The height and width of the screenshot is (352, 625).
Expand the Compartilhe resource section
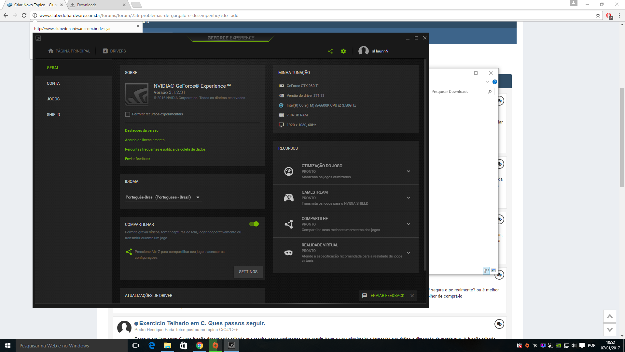pyautogui.click(x=409, y=224)
